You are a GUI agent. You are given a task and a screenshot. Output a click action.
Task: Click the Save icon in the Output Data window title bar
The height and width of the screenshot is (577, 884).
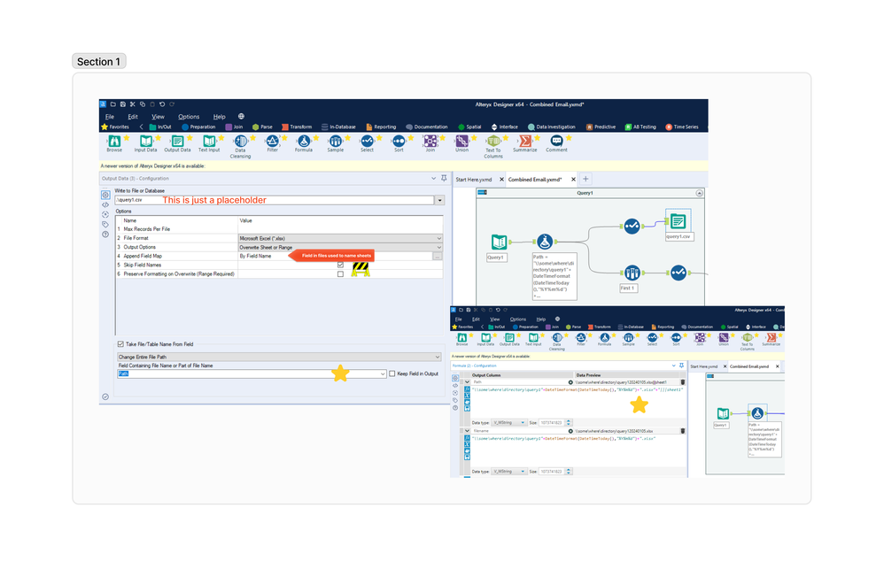(x=123, y=104)
